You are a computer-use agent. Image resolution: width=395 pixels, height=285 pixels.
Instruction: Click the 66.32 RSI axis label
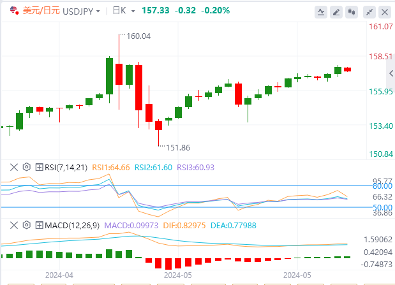tap(382, 197)
